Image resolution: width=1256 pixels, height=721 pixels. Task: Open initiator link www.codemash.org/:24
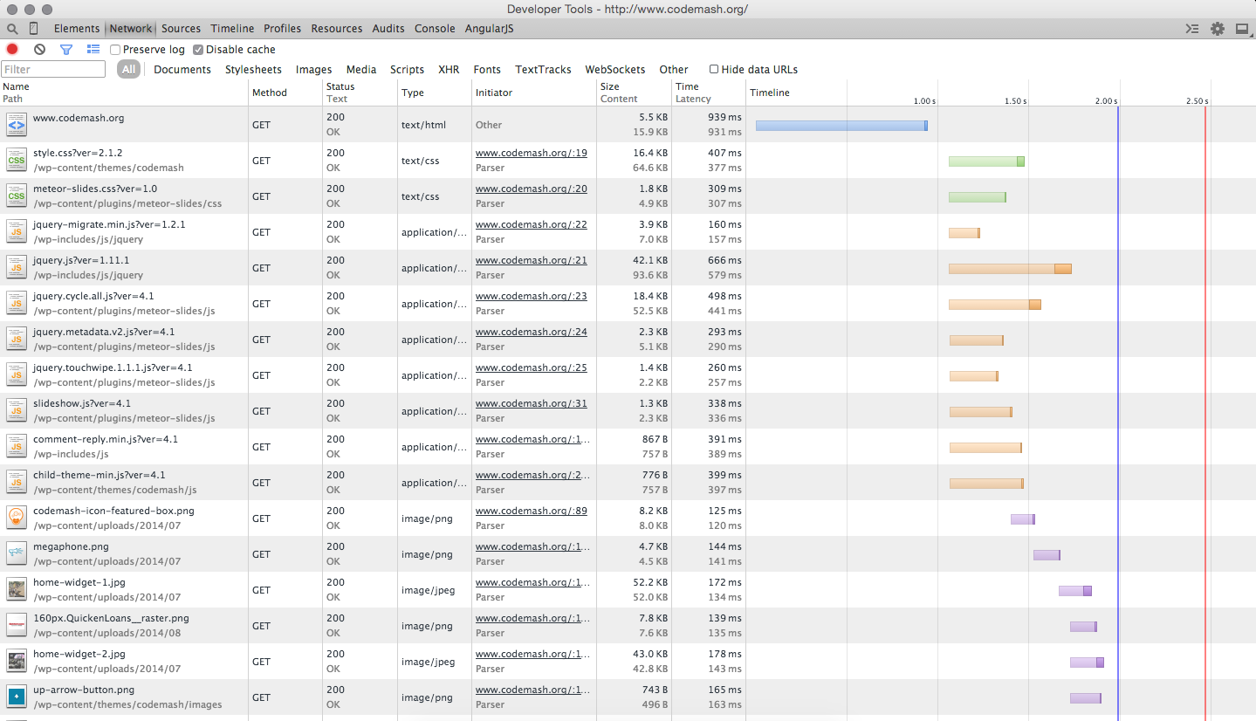[x=532, y=332]
